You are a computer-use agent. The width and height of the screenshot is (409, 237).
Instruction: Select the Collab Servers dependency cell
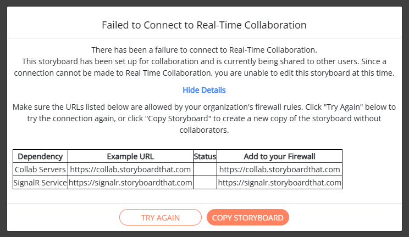40,170
